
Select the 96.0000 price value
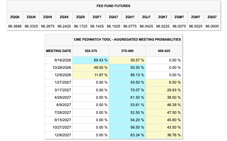(x=212, y=26)
